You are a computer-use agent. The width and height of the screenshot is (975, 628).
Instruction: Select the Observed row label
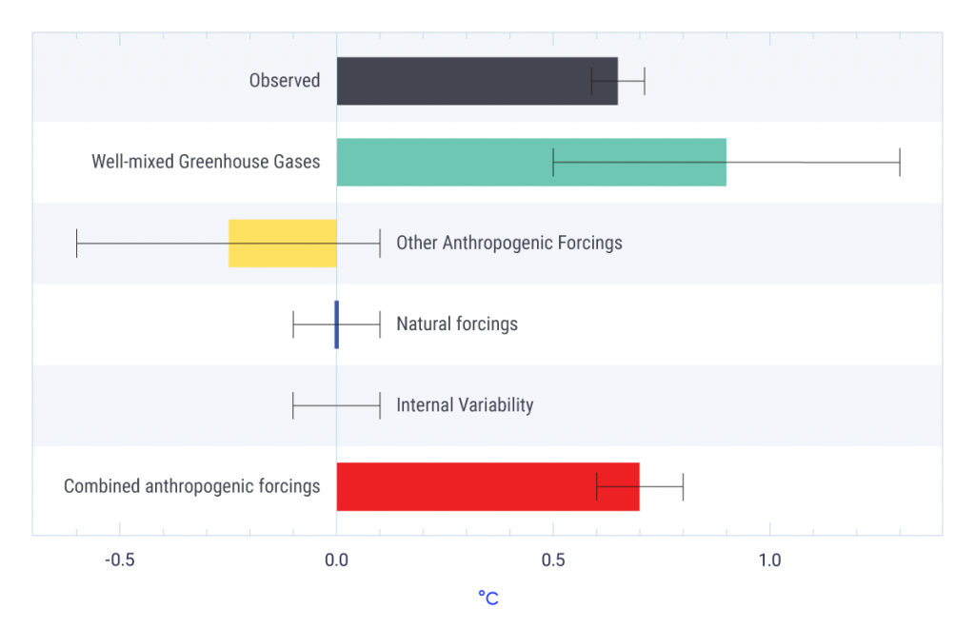tap(285, 81)
